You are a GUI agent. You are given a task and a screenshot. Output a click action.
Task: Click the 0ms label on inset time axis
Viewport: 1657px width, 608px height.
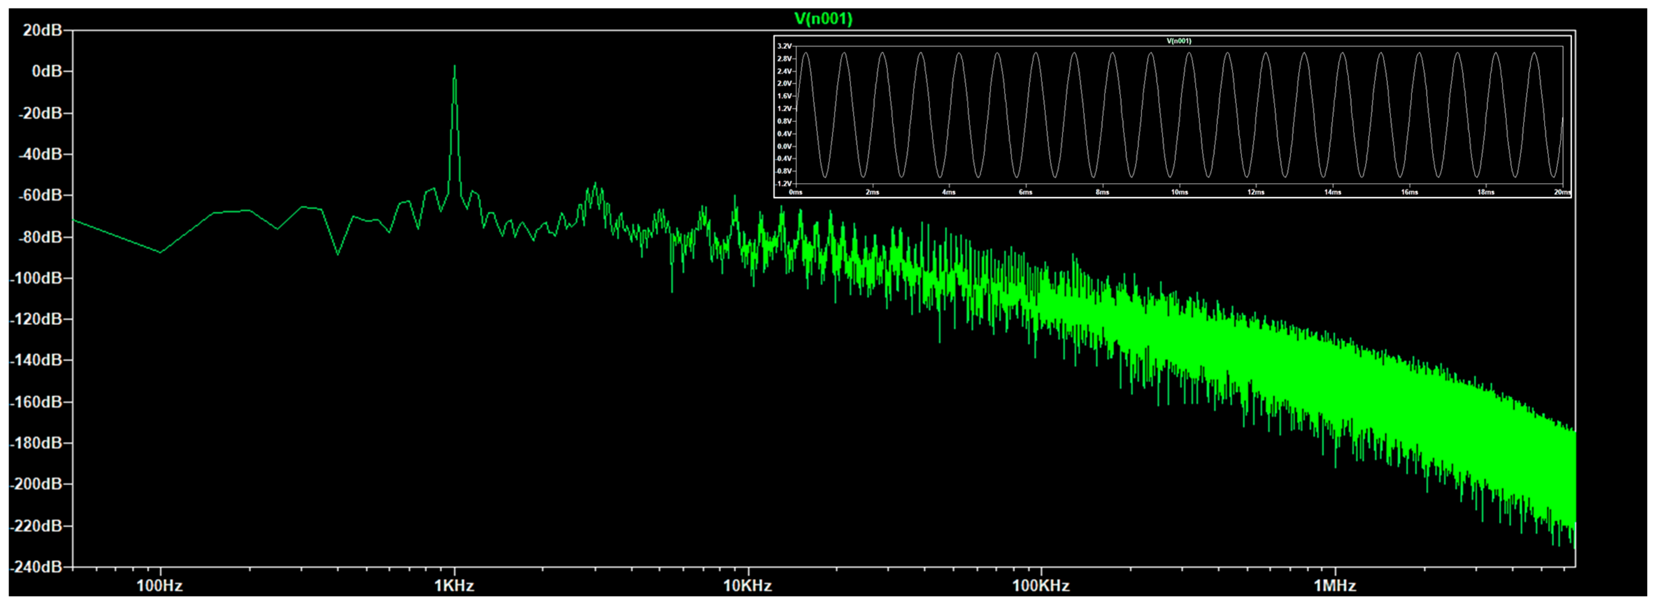tap(796, 192)
